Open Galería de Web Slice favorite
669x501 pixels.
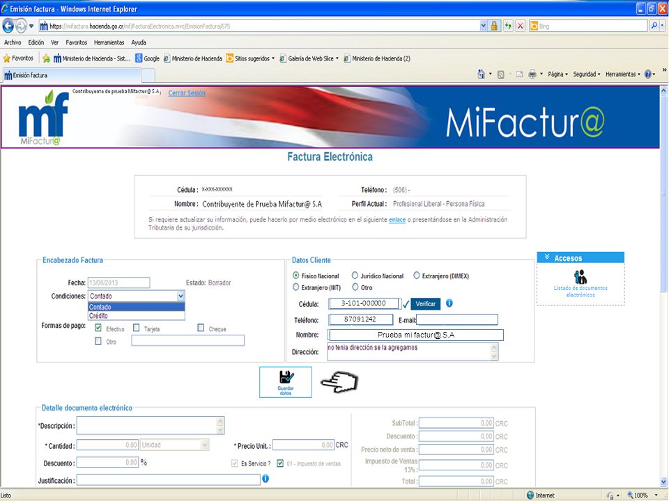pos(309,58)
